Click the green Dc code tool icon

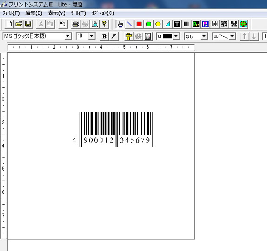click(x=196, y=24)
